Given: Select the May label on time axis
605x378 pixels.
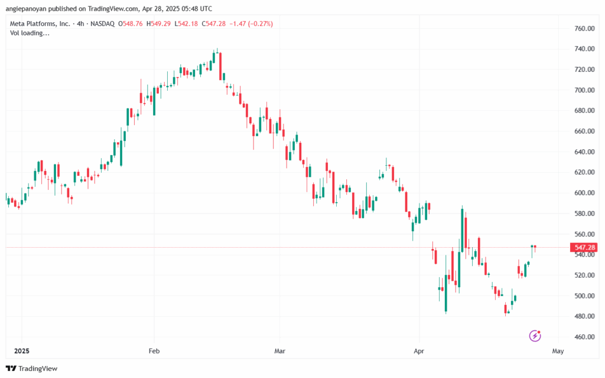Looking at the screenshot, I should point(558,351).
